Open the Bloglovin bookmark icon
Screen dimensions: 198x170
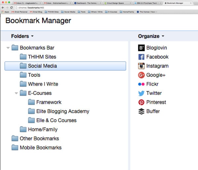tap(141, 48)
